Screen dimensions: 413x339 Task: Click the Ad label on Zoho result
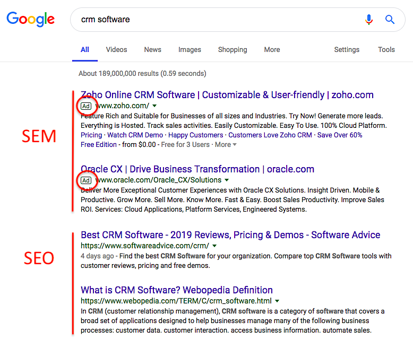(x=86, y=106)
